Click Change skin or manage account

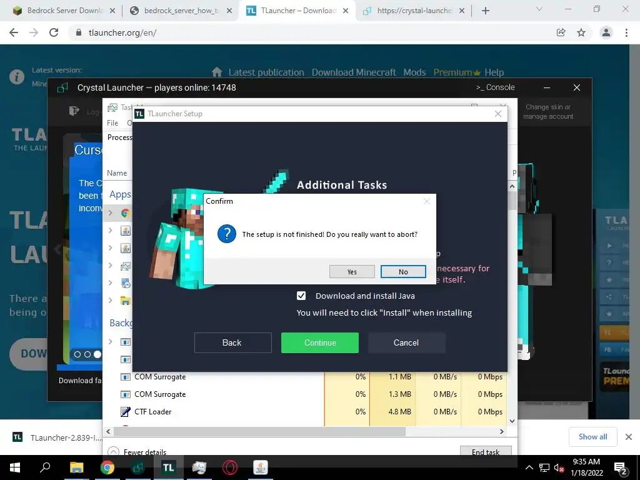coord(548,111)
